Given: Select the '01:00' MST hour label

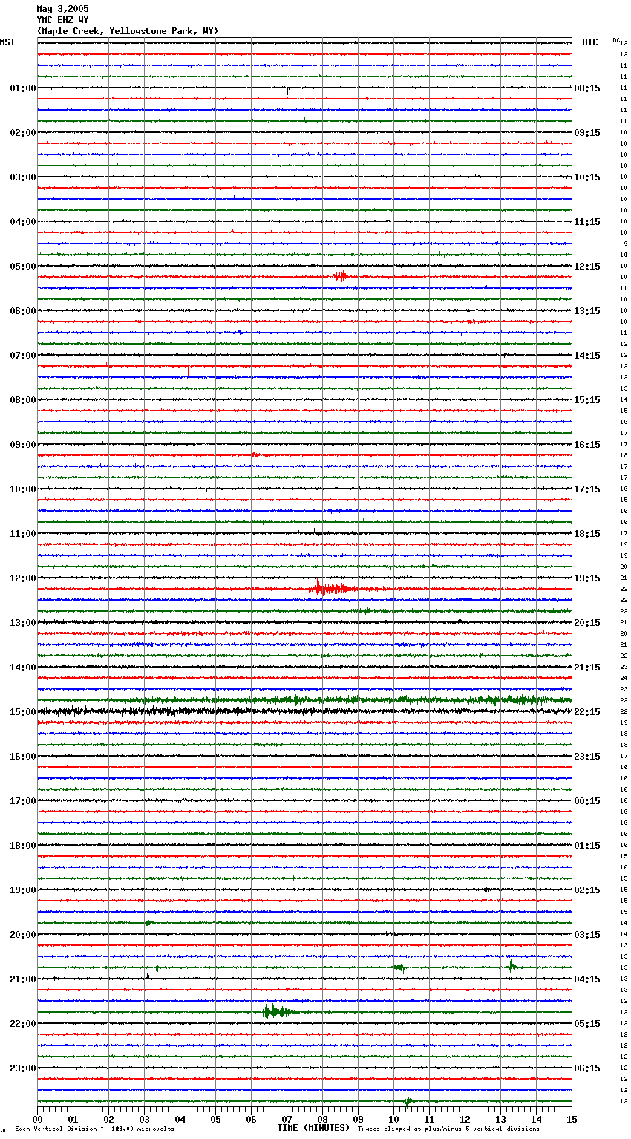Looking at the screenshot, I should pos(23,88).
